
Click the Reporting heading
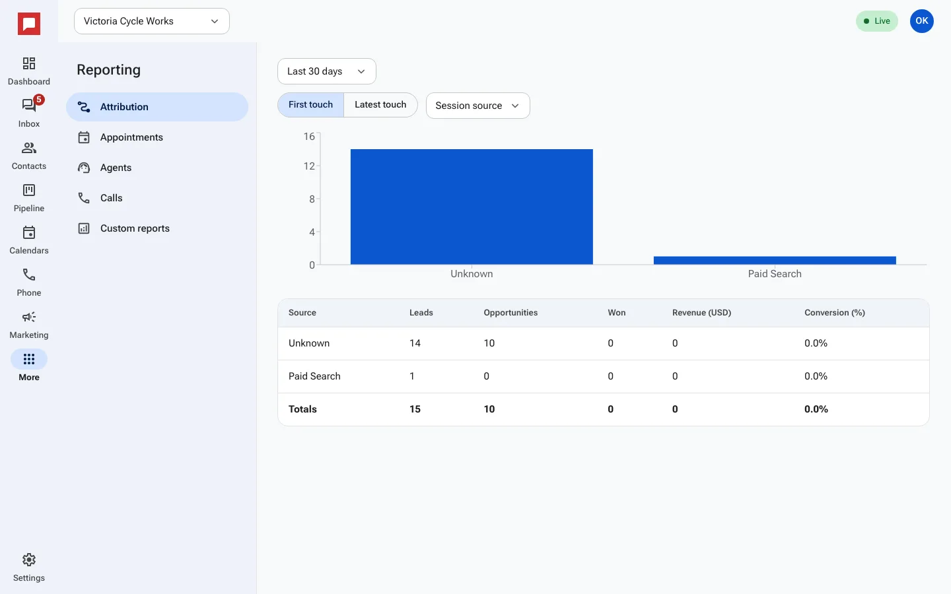109,70
